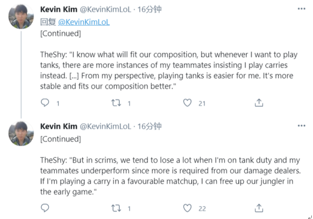Reply to the first TheShy tweet

(45, 103)
